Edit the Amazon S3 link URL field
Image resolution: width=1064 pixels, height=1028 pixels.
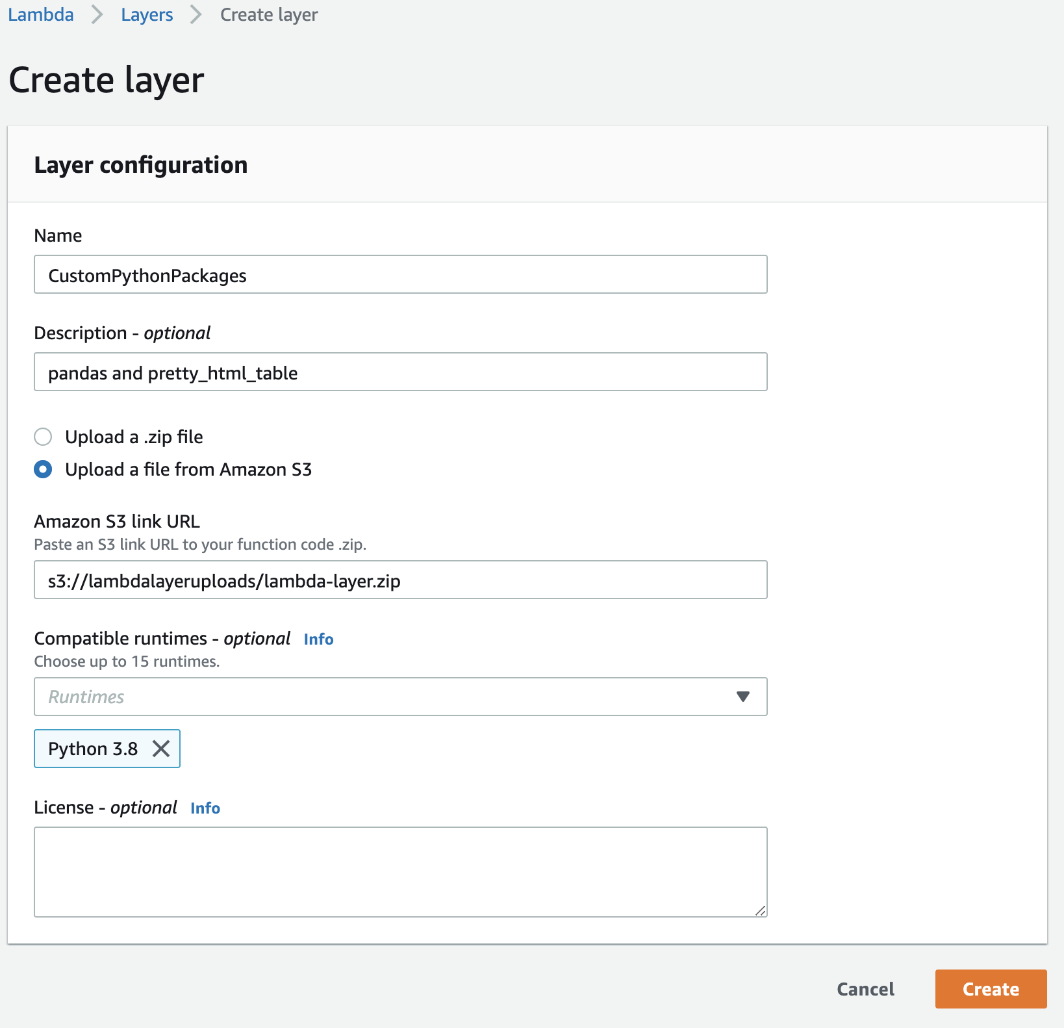pyautogui.click(x=400, y=580)
